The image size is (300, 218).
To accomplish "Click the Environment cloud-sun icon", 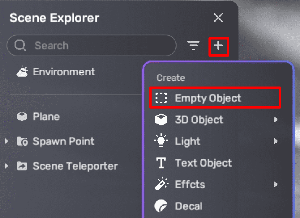I will click(22, 72).
